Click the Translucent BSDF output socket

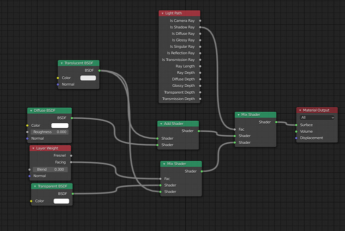click(x=99, y=71)
